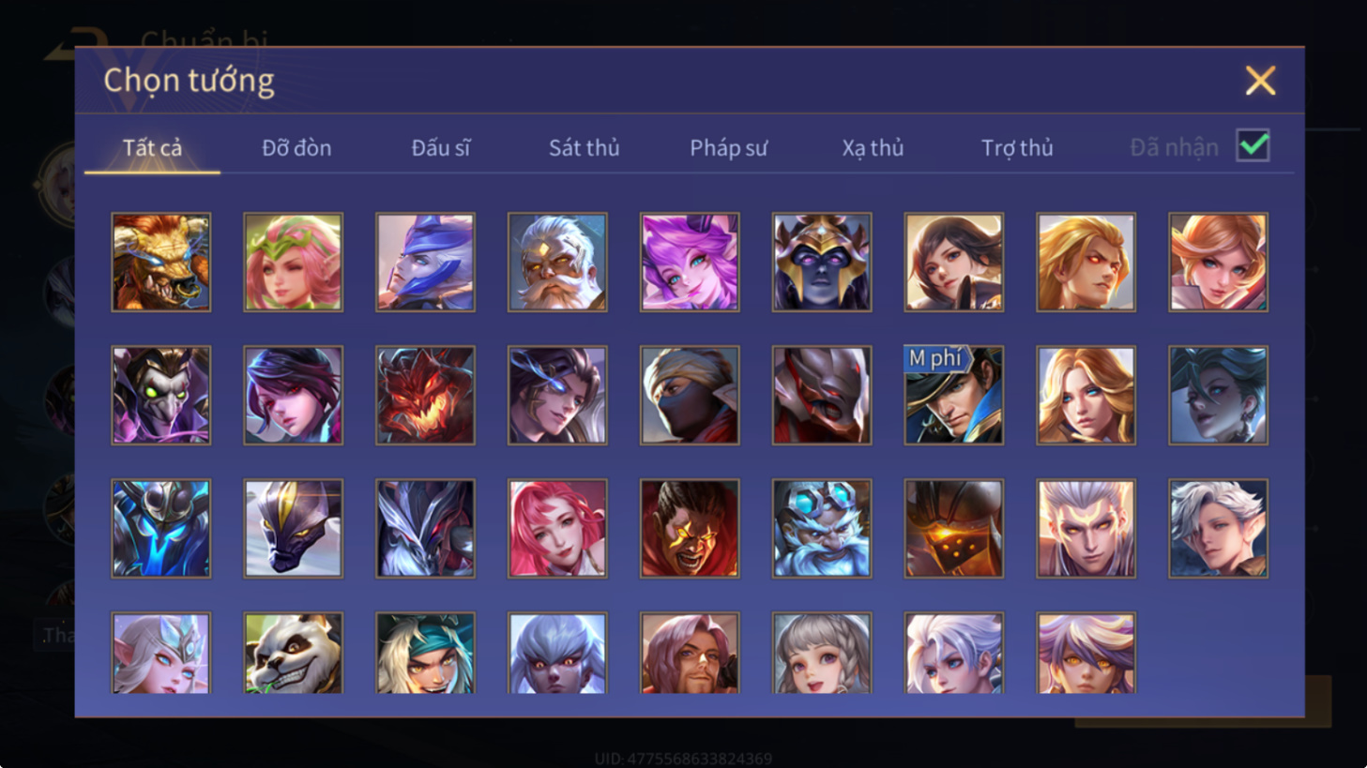Image resolution: width=1367 pixels, height=768 pixels.
Task: Pick the panda hero portrait
Action: 294,653
